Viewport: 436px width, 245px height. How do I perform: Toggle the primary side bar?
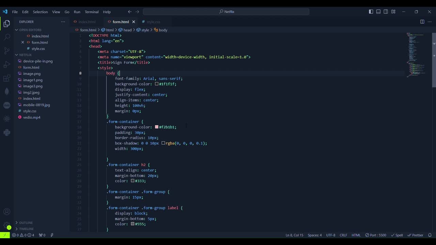(371, 12)
